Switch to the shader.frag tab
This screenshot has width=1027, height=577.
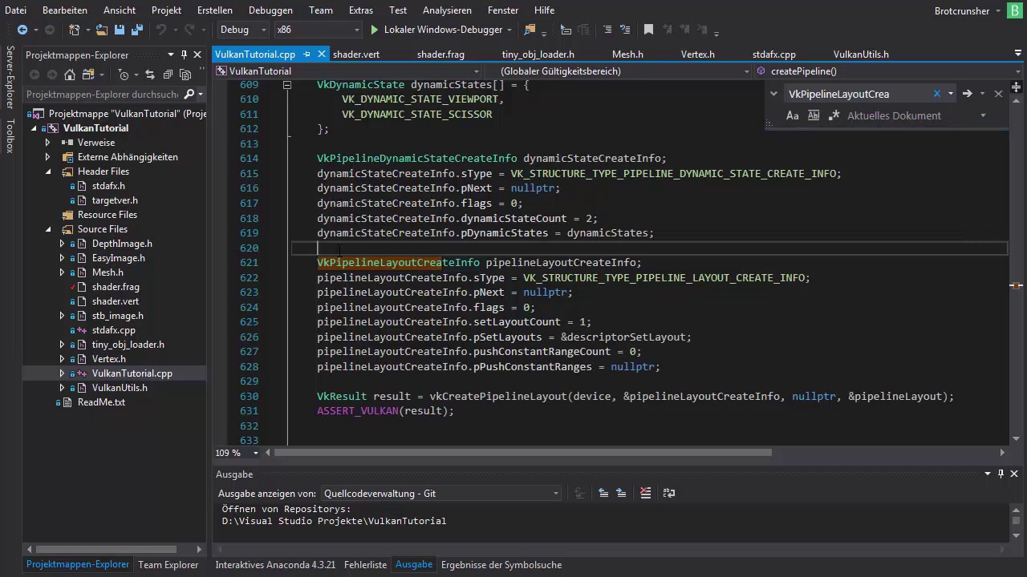pyautogui.click(x=440, y=54)
